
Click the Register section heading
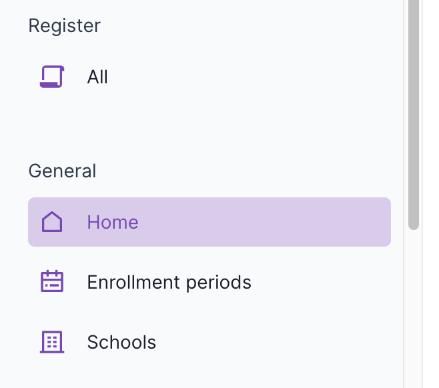[x=64, y=25]
